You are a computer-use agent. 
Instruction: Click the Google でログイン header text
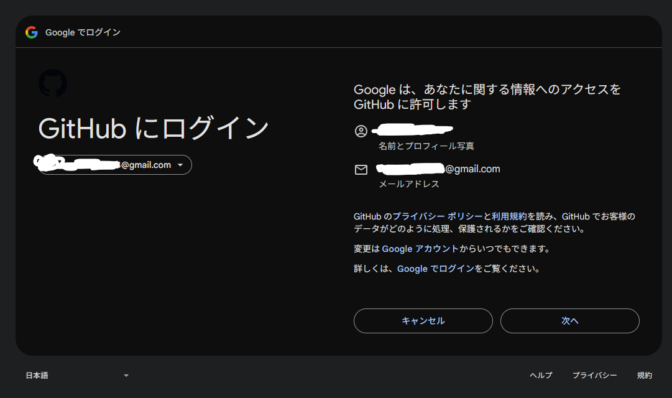pos(81,32)
